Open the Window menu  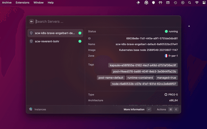pos(38,2)
